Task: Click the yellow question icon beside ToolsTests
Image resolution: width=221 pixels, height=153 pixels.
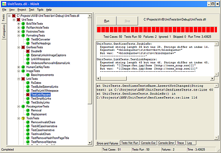Action: point(23,118)
